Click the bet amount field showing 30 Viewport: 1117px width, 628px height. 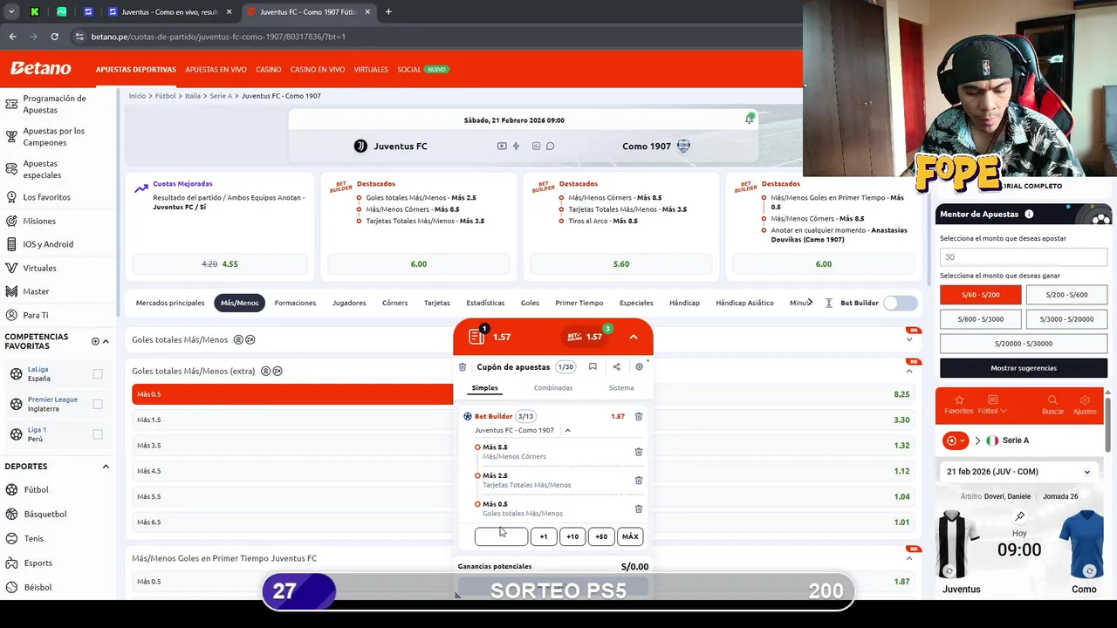point(1024,256)
